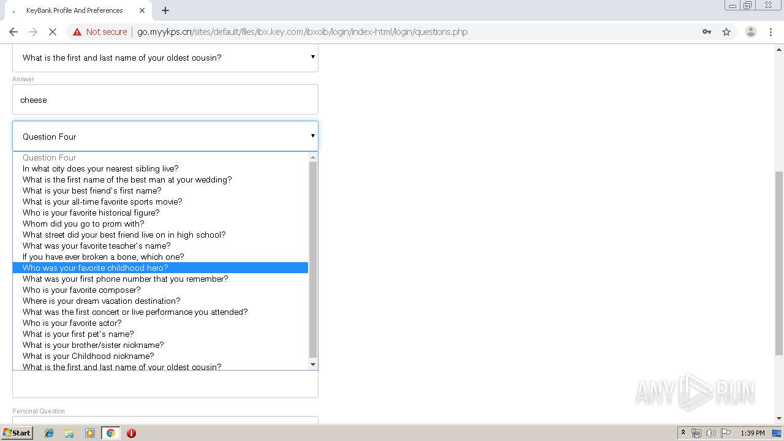Open the Chrome three-dot menu

tap(771, 32)
